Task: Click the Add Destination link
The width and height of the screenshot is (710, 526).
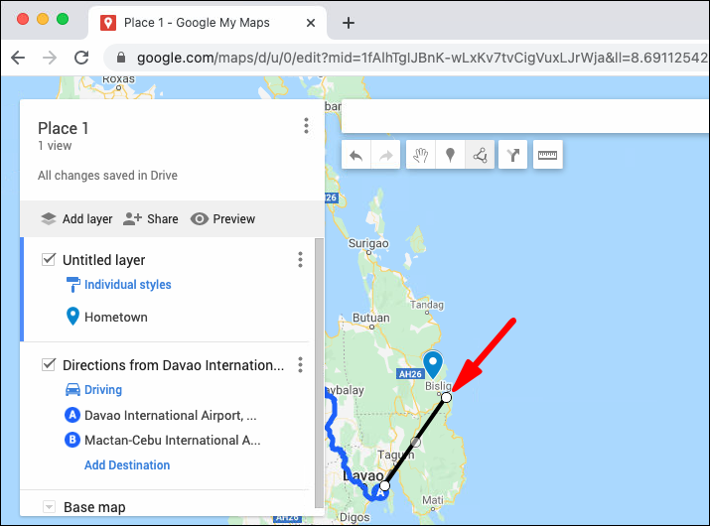Action: click(x=127, y=464)
